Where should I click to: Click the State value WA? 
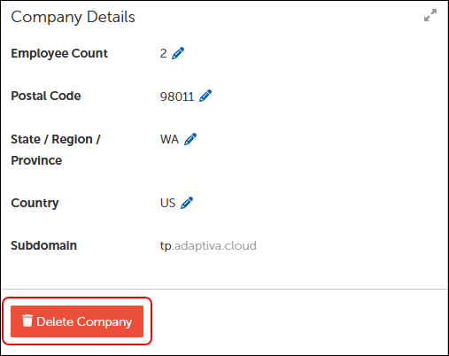169,139
